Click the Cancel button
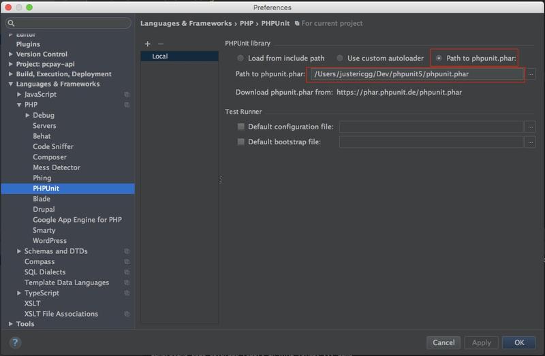545x356 pixels. (443, 343)
